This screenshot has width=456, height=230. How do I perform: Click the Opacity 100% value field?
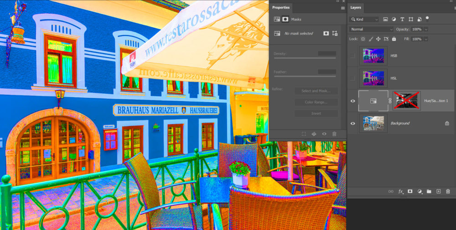point(417,29)
